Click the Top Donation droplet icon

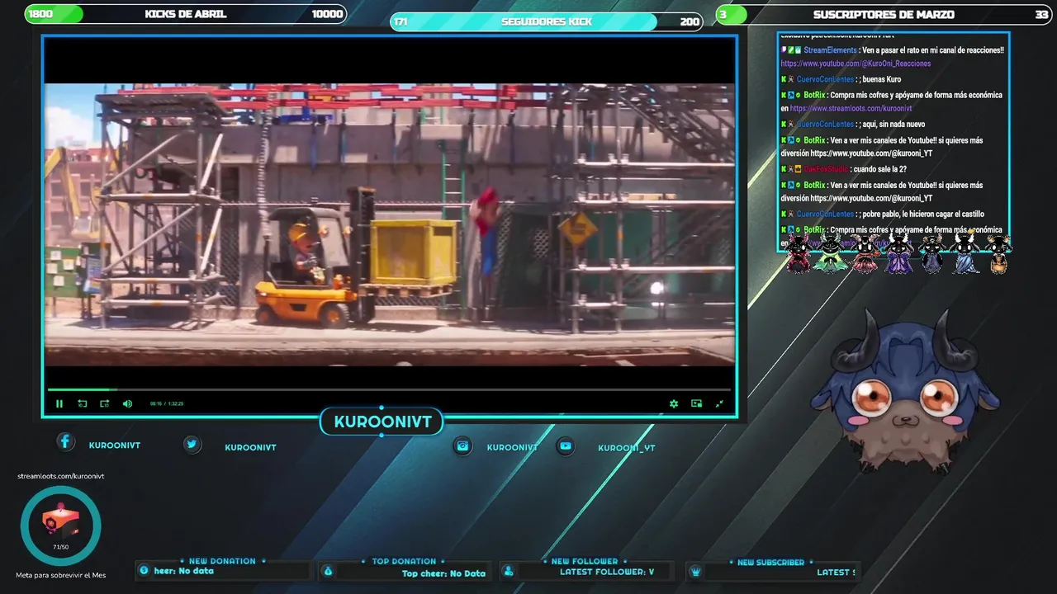pos(328,571)
